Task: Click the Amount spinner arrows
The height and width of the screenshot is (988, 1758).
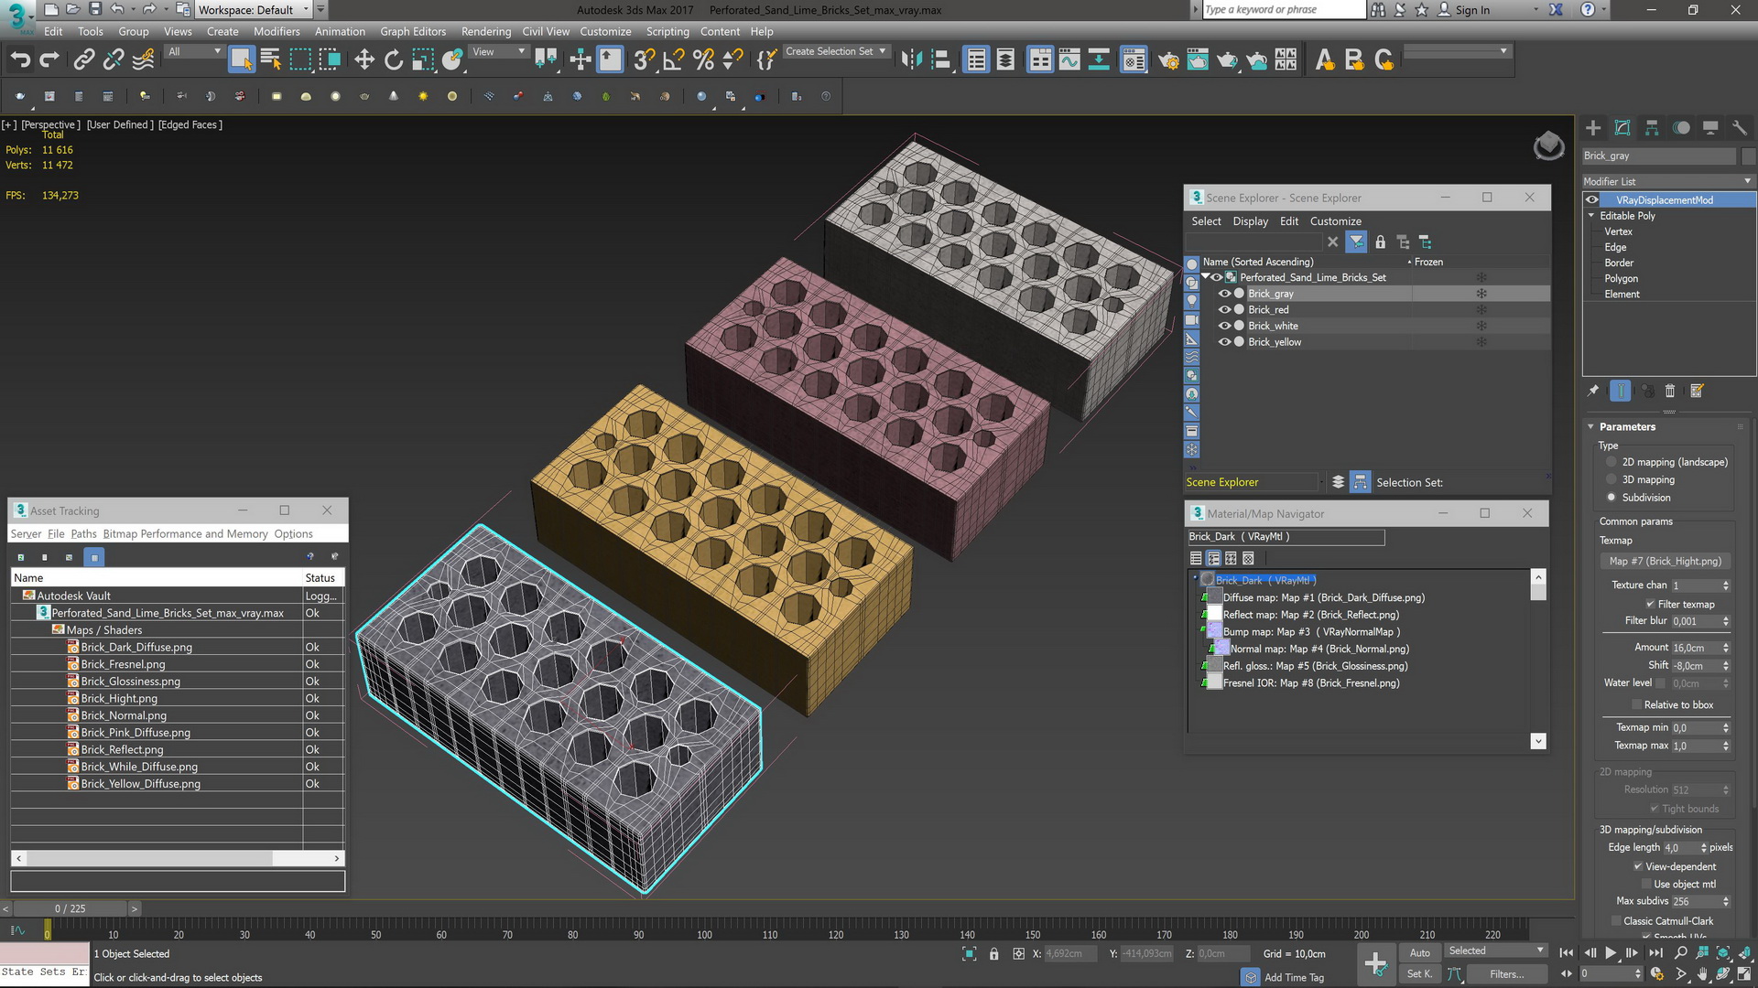Action: tap(1726, 648)
